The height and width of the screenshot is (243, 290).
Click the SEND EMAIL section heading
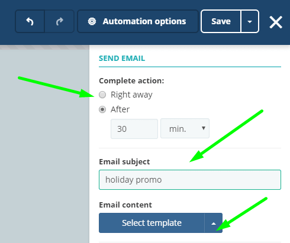click(122, 59)
